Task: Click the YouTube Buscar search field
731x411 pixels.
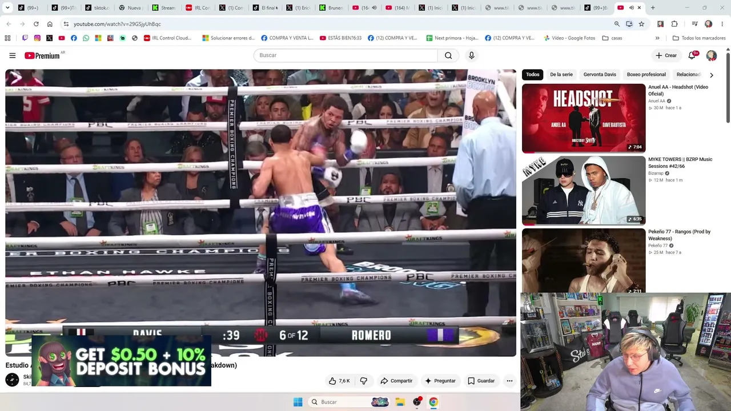Action: [x=346, y=55]
